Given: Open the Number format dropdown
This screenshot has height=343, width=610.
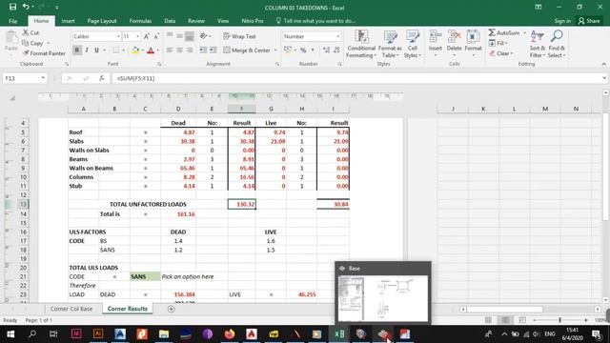Looking at the screenshot, I should 337,36.
